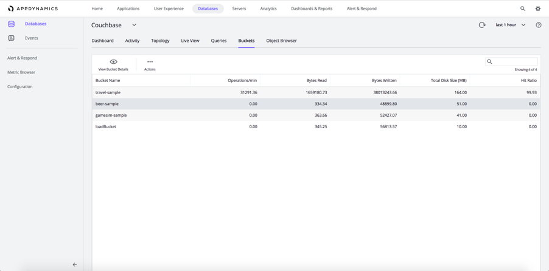The height and width of the screenshot is (271, 549).
Task: Click the 48899.80 bytes written cell
Action: pos(388,104)
